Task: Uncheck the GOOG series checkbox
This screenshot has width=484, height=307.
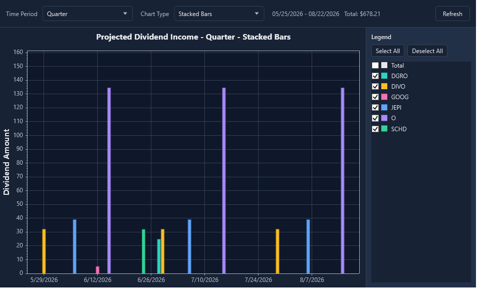Action: [375, 97]
